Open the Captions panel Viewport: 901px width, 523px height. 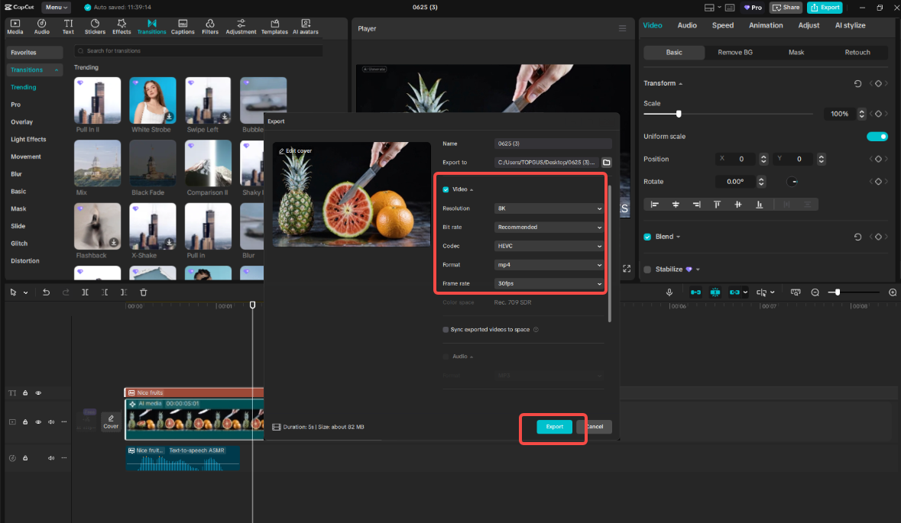[183, 27]
